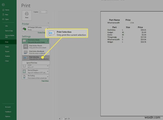Select Publish in the sidebar
The width and height of the screenshot is (163, 120).
pyautogui.click(x=8, y=56)
